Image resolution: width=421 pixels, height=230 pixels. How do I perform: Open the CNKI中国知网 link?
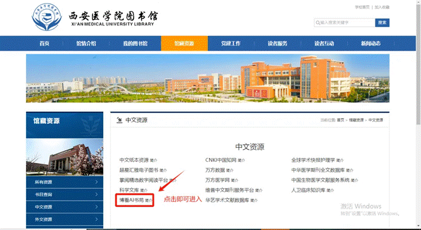point(221,160)
